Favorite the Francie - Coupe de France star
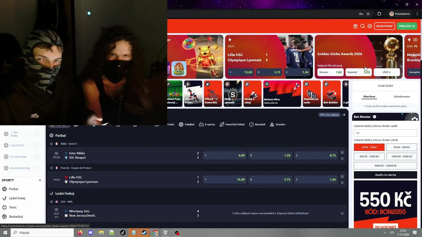The image size is (422, 237). coord(51,168)
